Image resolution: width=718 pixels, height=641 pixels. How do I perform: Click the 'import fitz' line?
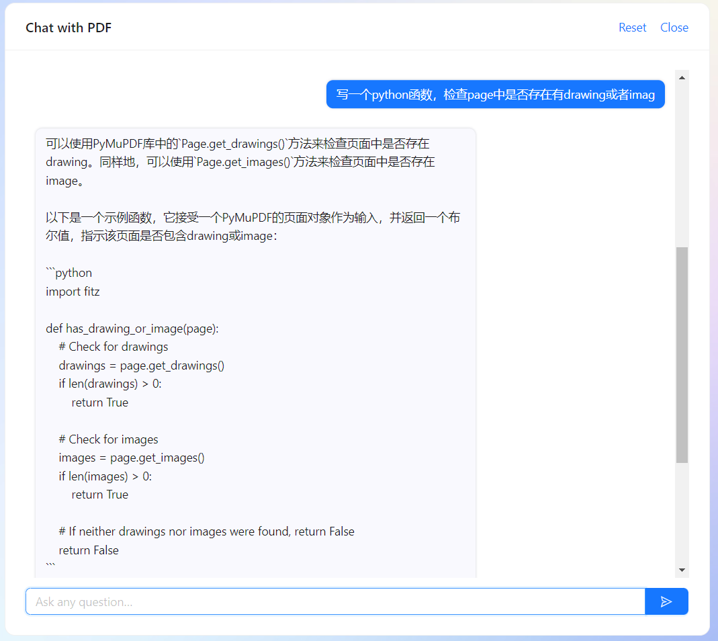pos(73,292)
